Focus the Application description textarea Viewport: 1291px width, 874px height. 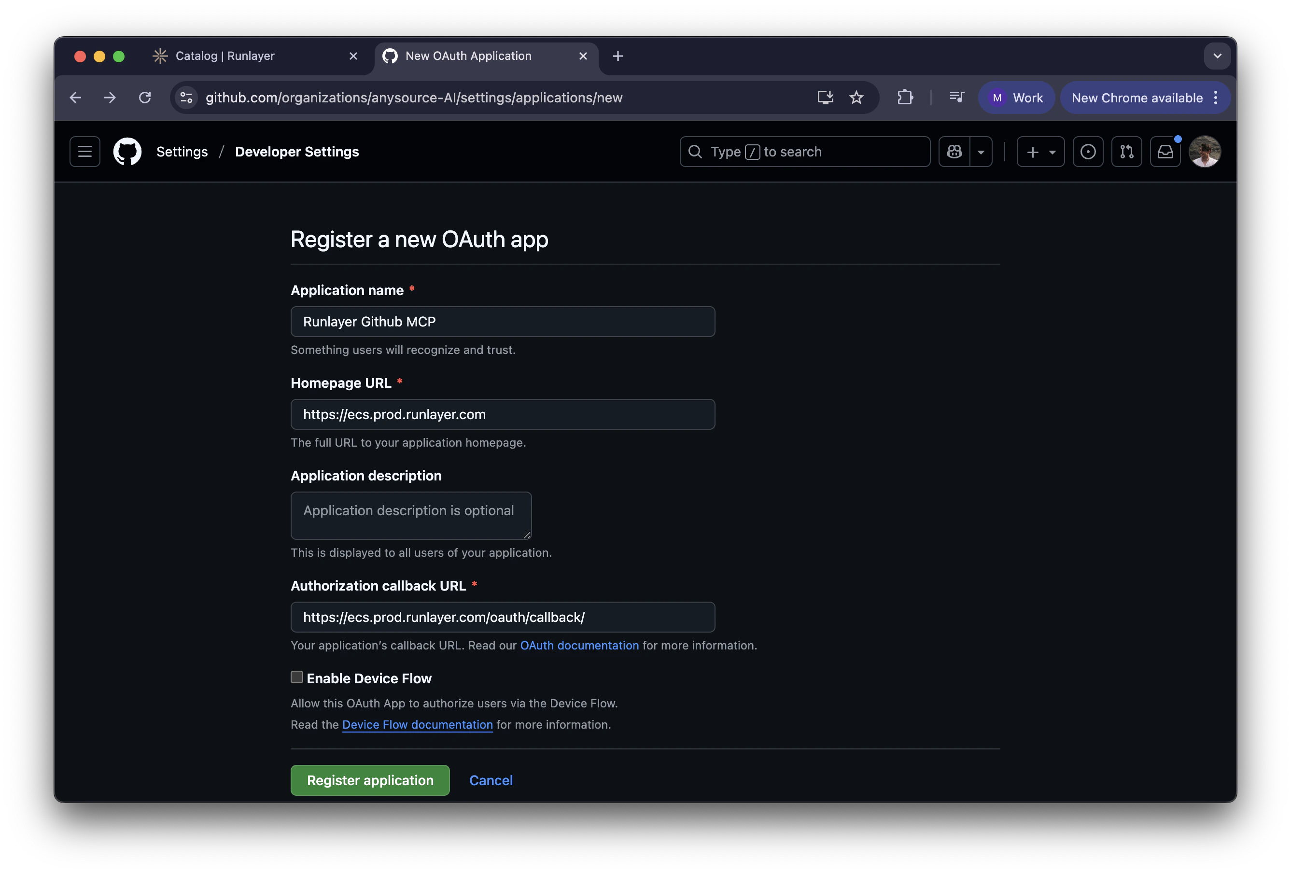click(x=411, y=516)
